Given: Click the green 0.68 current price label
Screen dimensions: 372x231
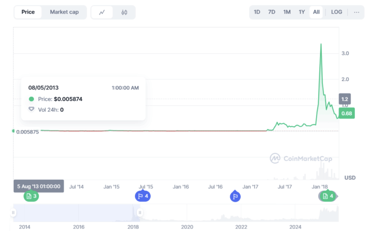Looking at the screenshot, I should (x=347, y=113).
